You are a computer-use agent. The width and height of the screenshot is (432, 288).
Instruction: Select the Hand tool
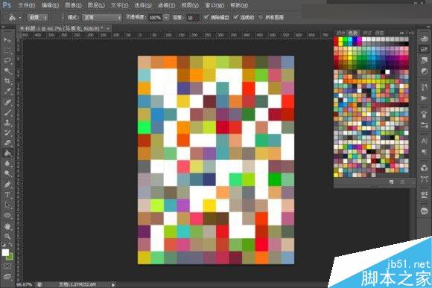pyautogui.click(x=7, y=226)
